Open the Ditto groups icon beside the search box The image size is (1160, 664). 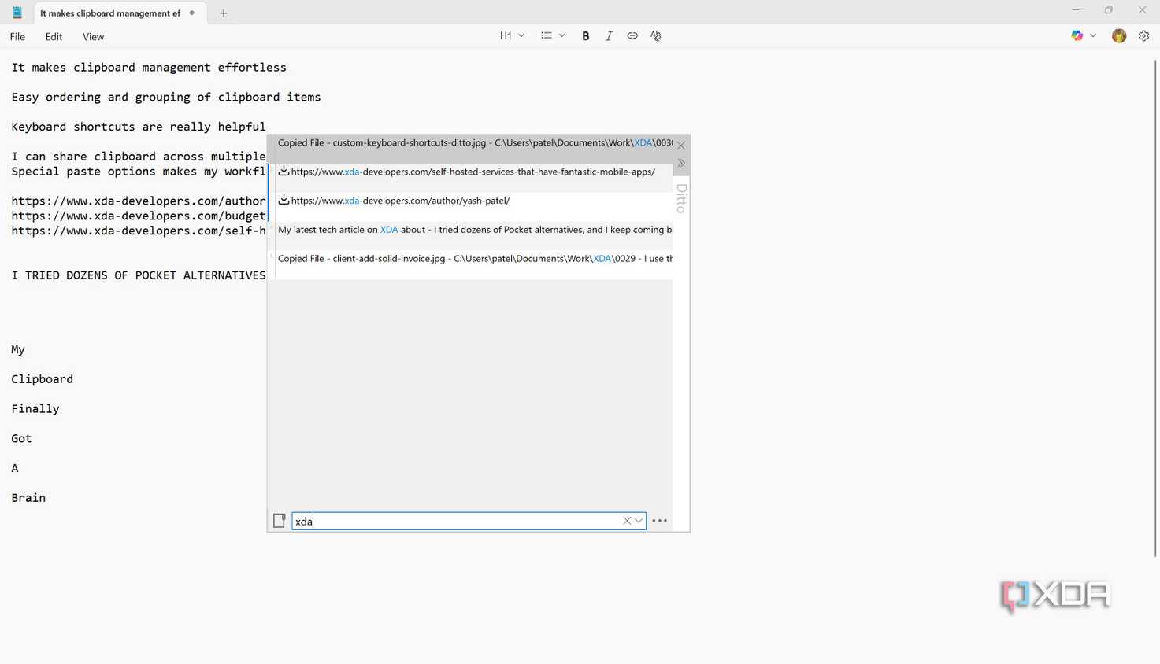(280, 521)
